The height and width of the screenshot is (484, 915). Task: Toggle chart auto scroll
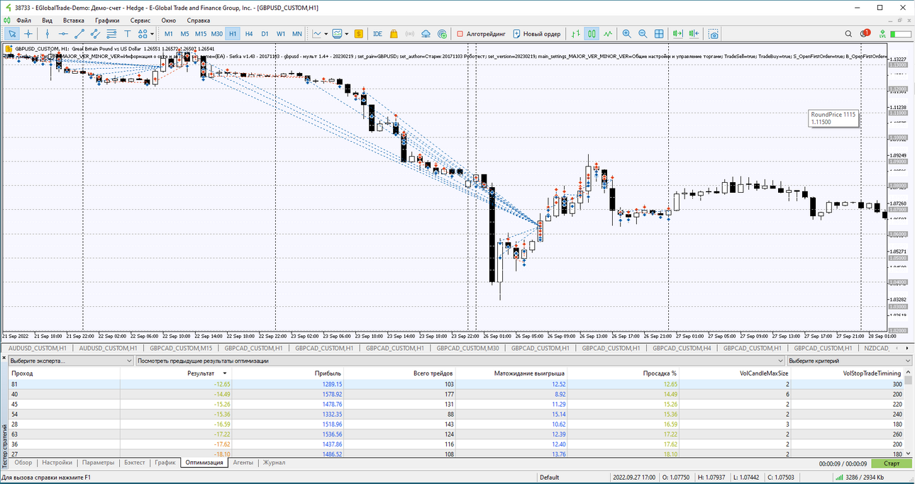[678, 33]
